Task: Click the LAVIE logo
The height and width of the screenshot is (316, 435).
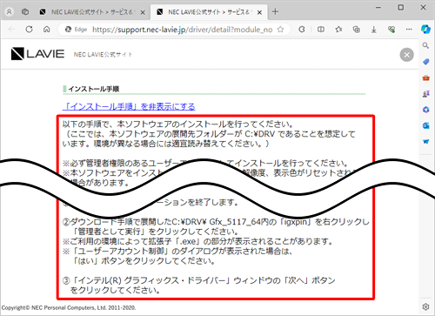Action: 37,54
